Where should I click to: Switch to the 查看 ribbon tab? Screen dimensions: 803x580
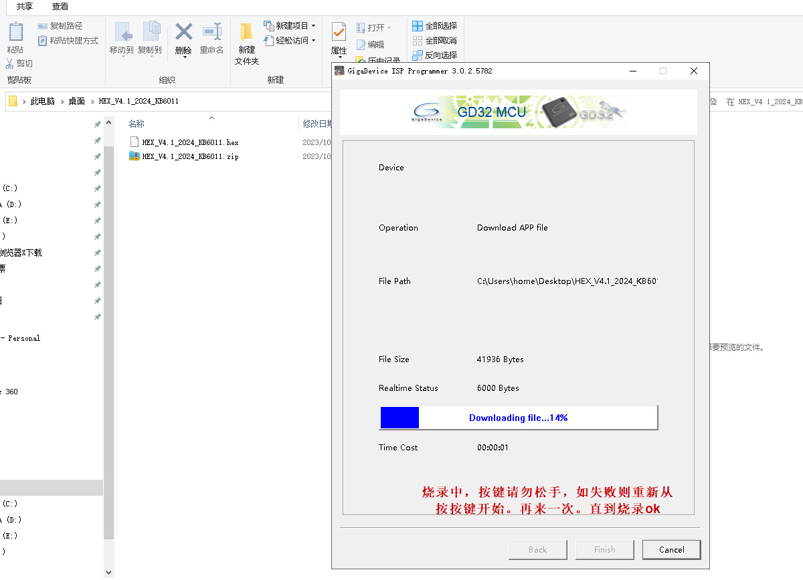60,7
